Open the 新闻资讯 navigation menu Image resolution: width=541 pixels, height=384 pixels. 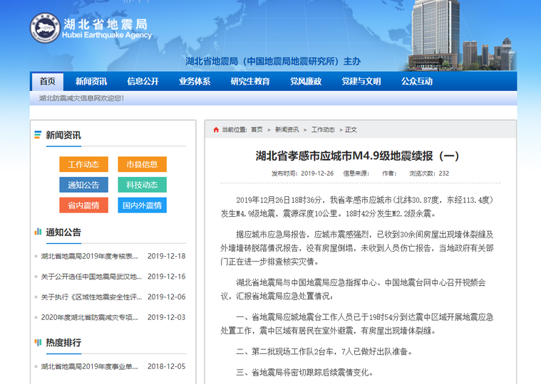[91, 81]
